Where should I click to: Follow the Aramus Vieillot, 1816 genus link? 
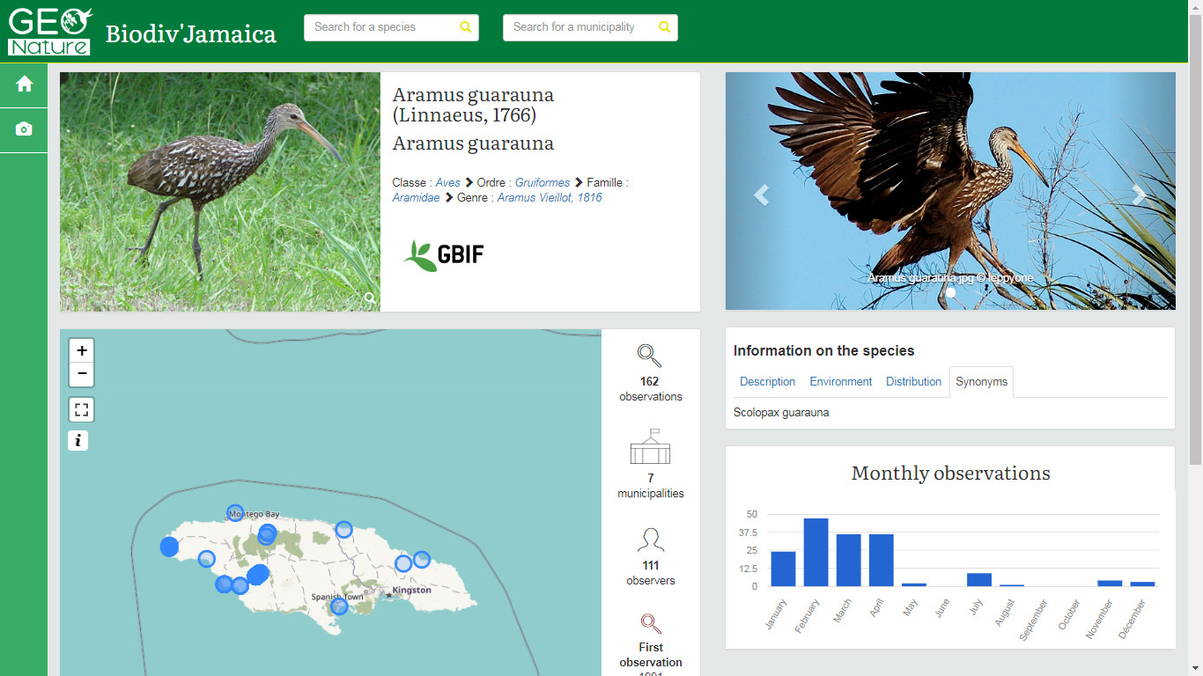click(550, 198)
